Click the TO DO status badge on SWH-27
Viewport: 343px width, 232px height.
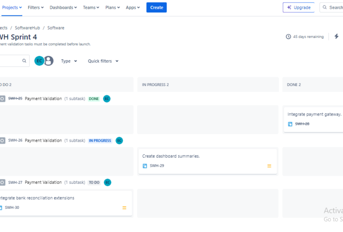point(94,183)
